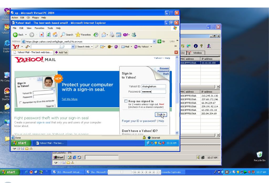
Task: Open the IE File menu
Action: [x=15, y=28]
